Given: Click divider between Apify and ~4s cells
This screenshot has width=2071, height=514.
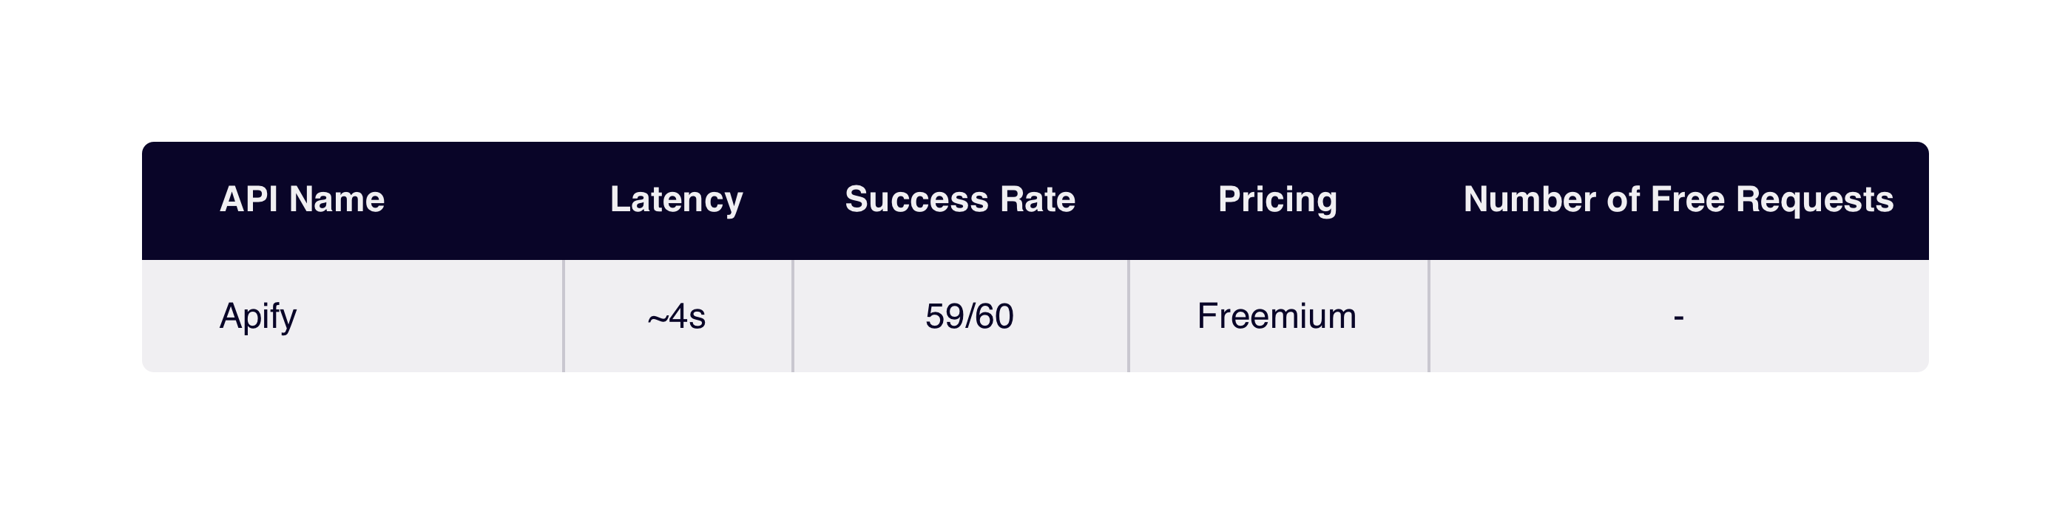Looking at the screenshot, I should tap(564, 315).
